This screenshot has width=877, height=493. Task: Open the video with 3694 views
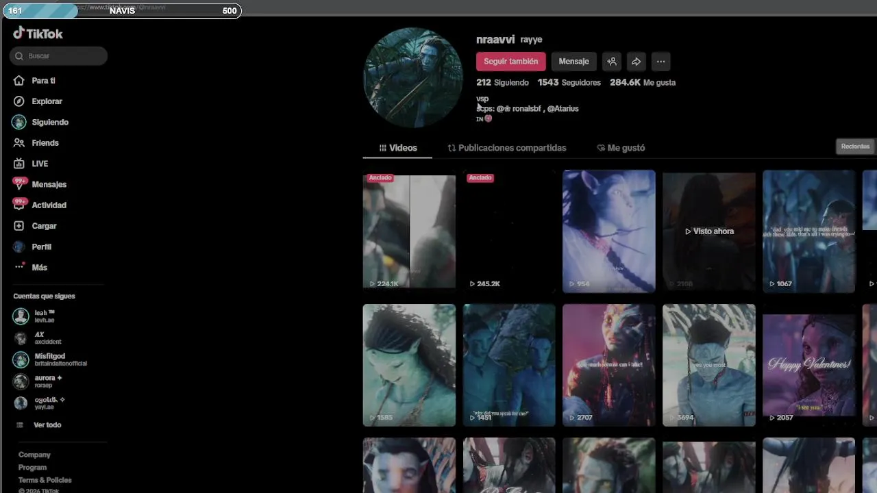(709, 365)
